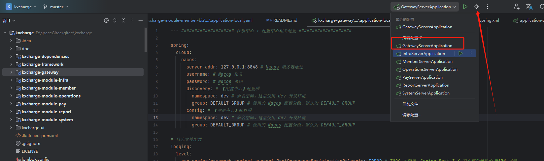
Task: Hide the project tool window
Action: point(141,20)
